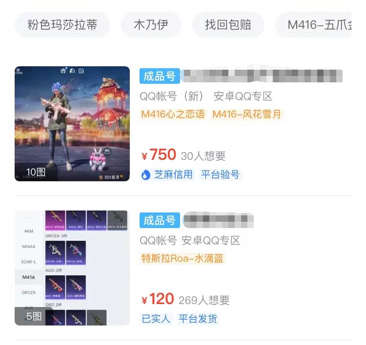Choose the M416-五爪金 filter chip
366x345 pixels.
[314, 25]
